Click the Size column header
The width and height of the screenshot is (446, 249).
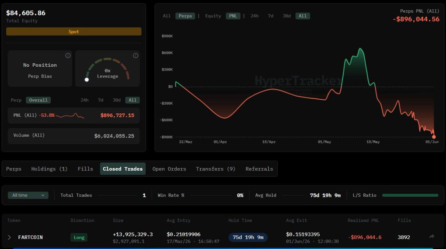pyautogui.click(x=118, y=220)
